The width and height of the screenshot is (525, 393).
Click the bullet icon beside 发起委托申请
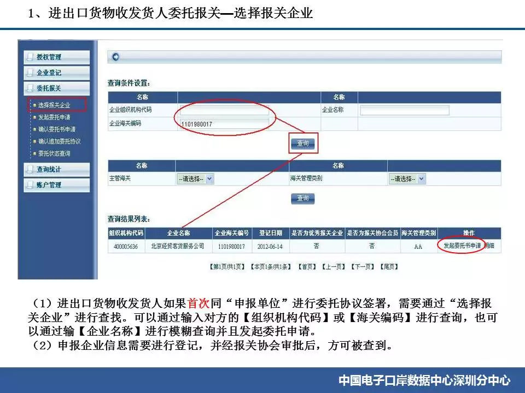point(33,117)
